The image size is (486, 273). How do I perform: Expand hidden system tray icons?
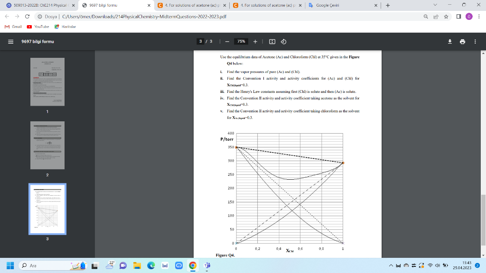coord(391,265)
